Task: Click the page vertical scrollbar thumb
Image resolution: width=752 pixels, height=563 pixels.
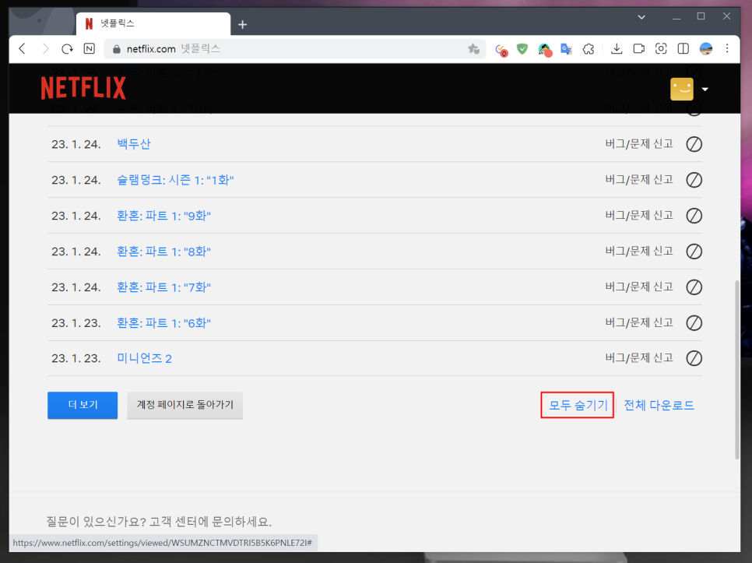Action: [737, 369]
